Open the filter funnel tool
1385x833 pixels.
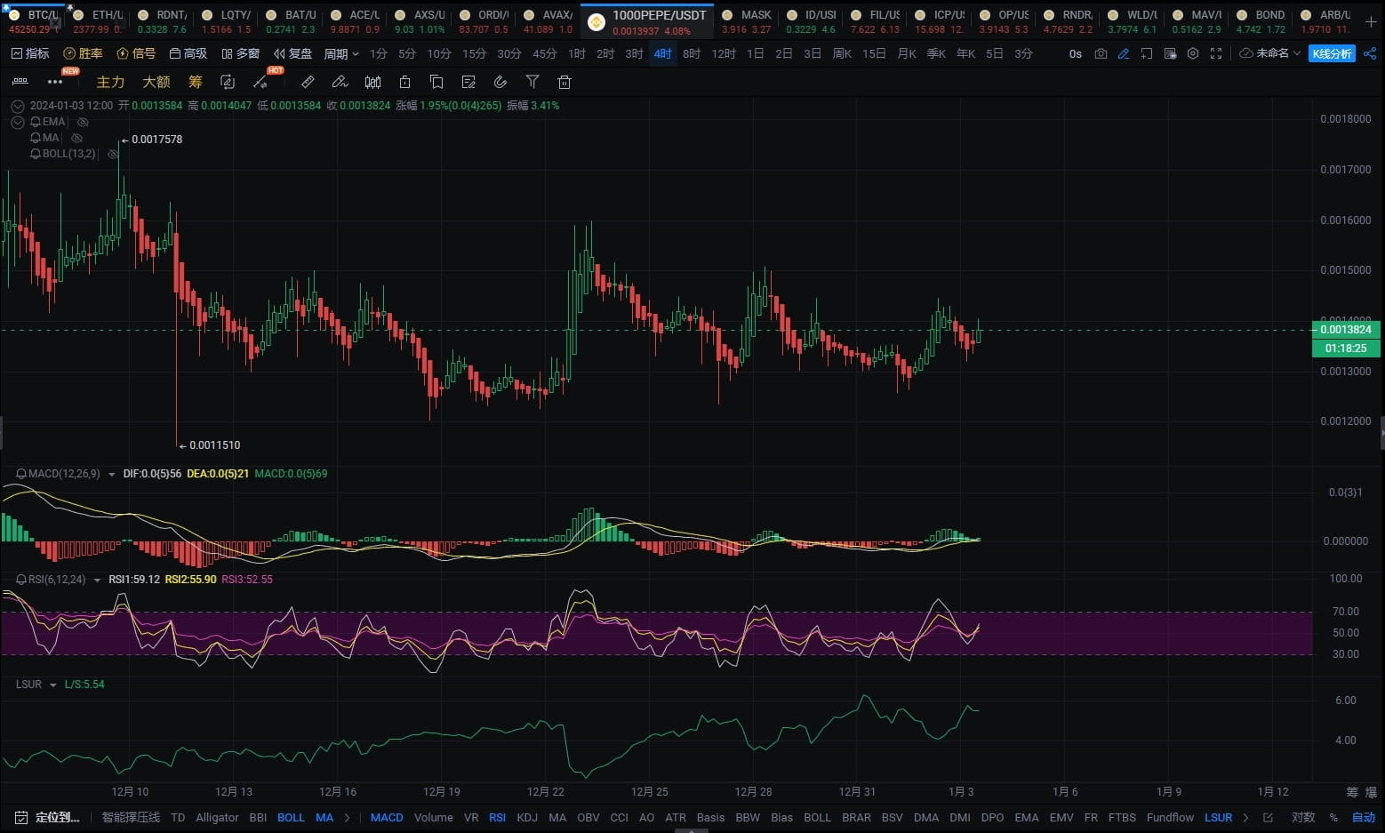coord(532,83)
